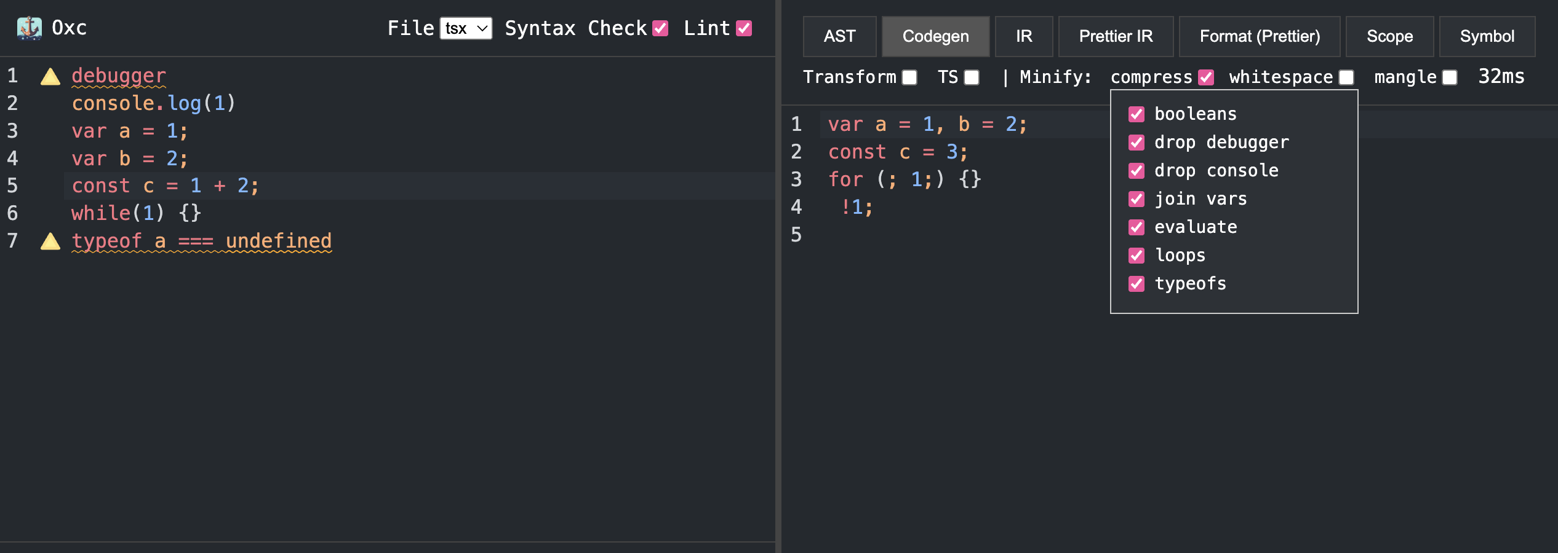
Task: Click the 'while(1) {}' source line
Action: tap(137, 214)
